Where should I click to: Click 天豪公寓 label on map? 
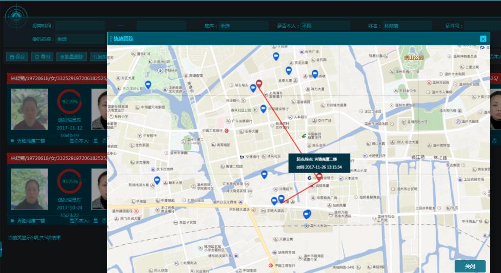point(286,239)
